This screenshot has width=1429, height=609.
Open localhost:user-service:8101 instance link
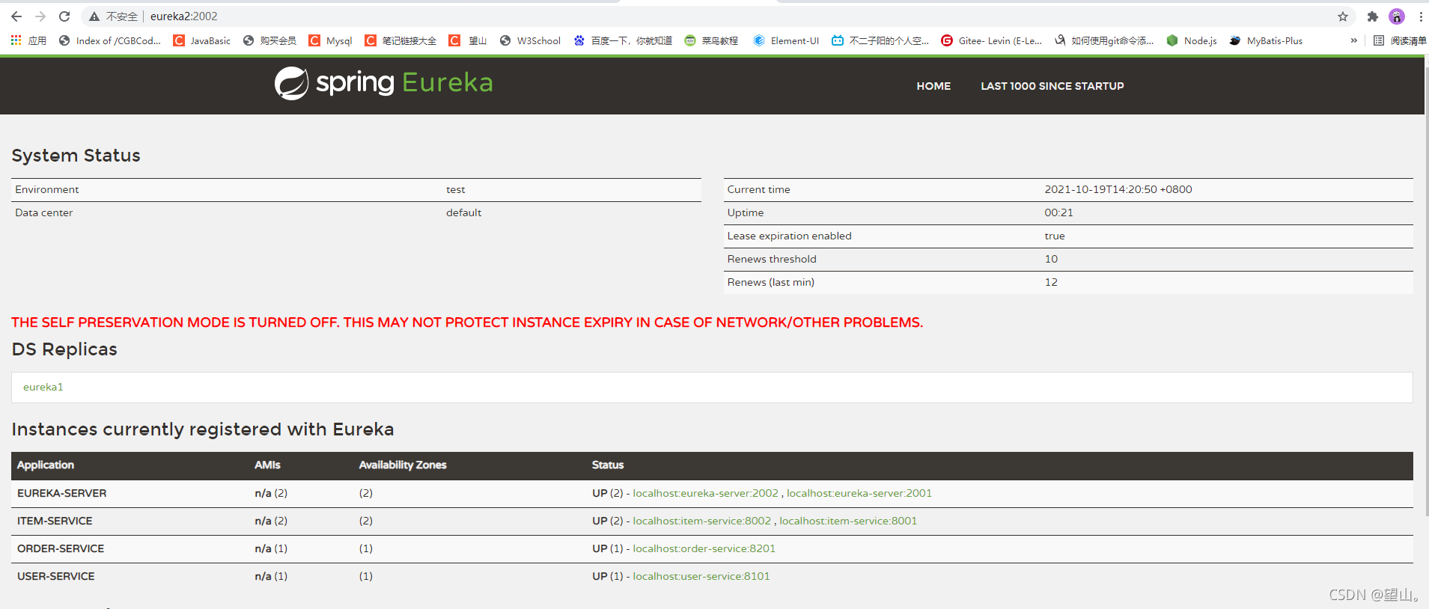pos(701,576)
